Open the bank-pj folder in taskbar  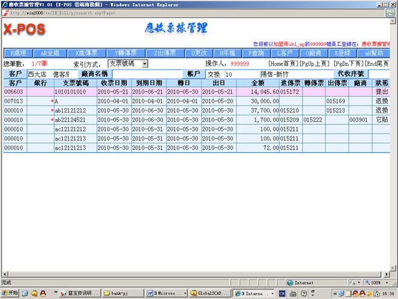coord(122,294)
